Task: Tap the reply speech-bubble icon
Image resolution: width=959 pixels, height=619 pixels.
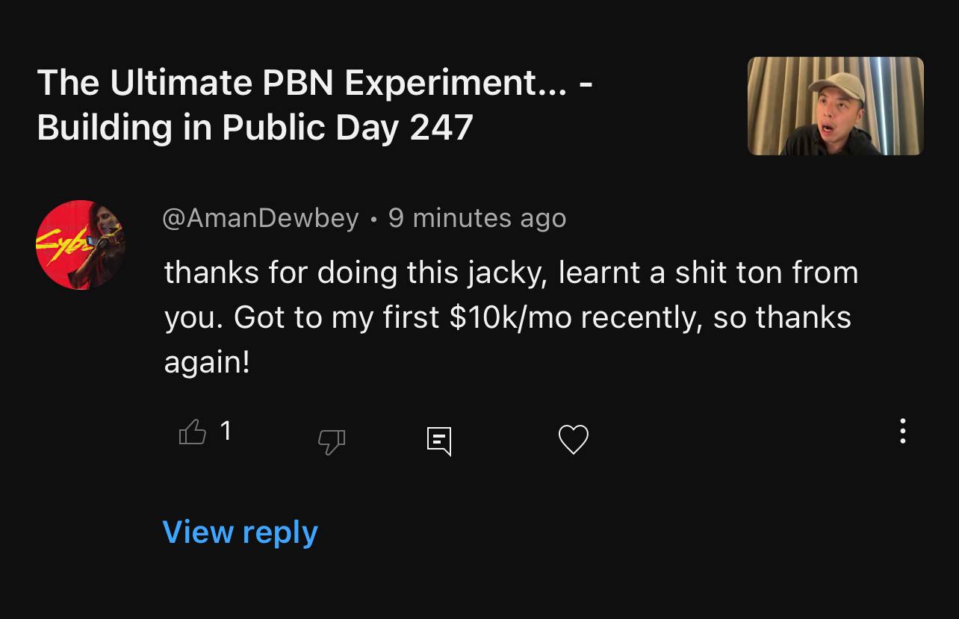Action: pyautogui.click(x=439, y=441)
